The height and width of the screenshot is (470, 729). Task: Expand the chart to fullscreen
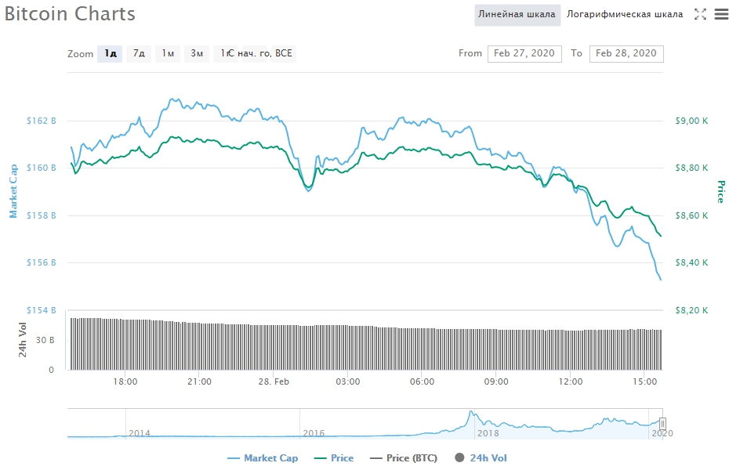(700, 13)
